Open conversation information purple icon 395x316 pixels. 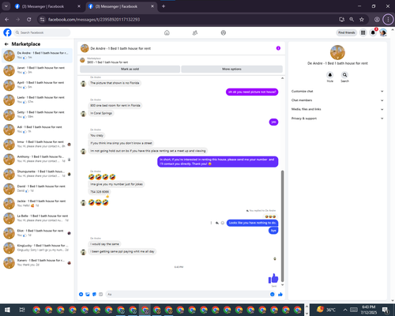pyautogui.click(x=278, y=48)
